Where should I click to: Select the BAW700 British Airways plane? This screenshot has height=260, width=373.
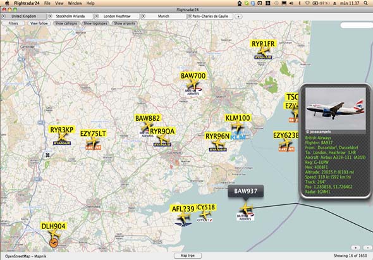click(x=193, y=84)
